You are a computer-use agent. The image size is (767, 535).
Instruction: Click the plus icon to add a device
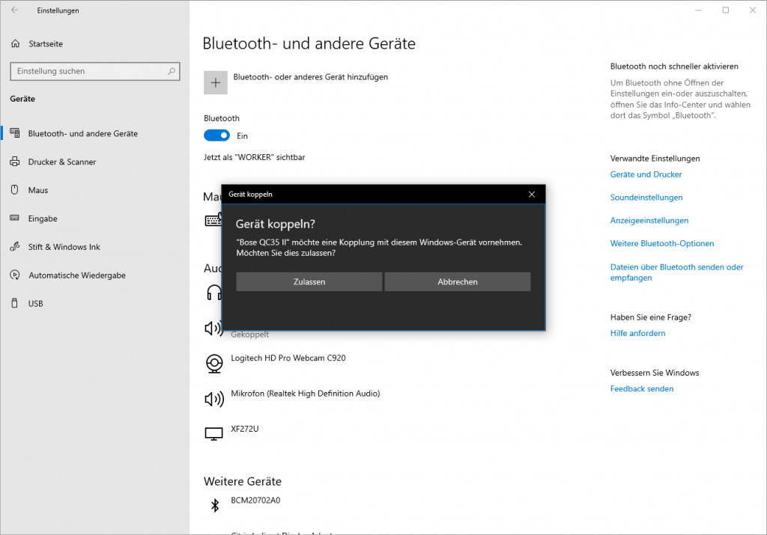[215, 82]
